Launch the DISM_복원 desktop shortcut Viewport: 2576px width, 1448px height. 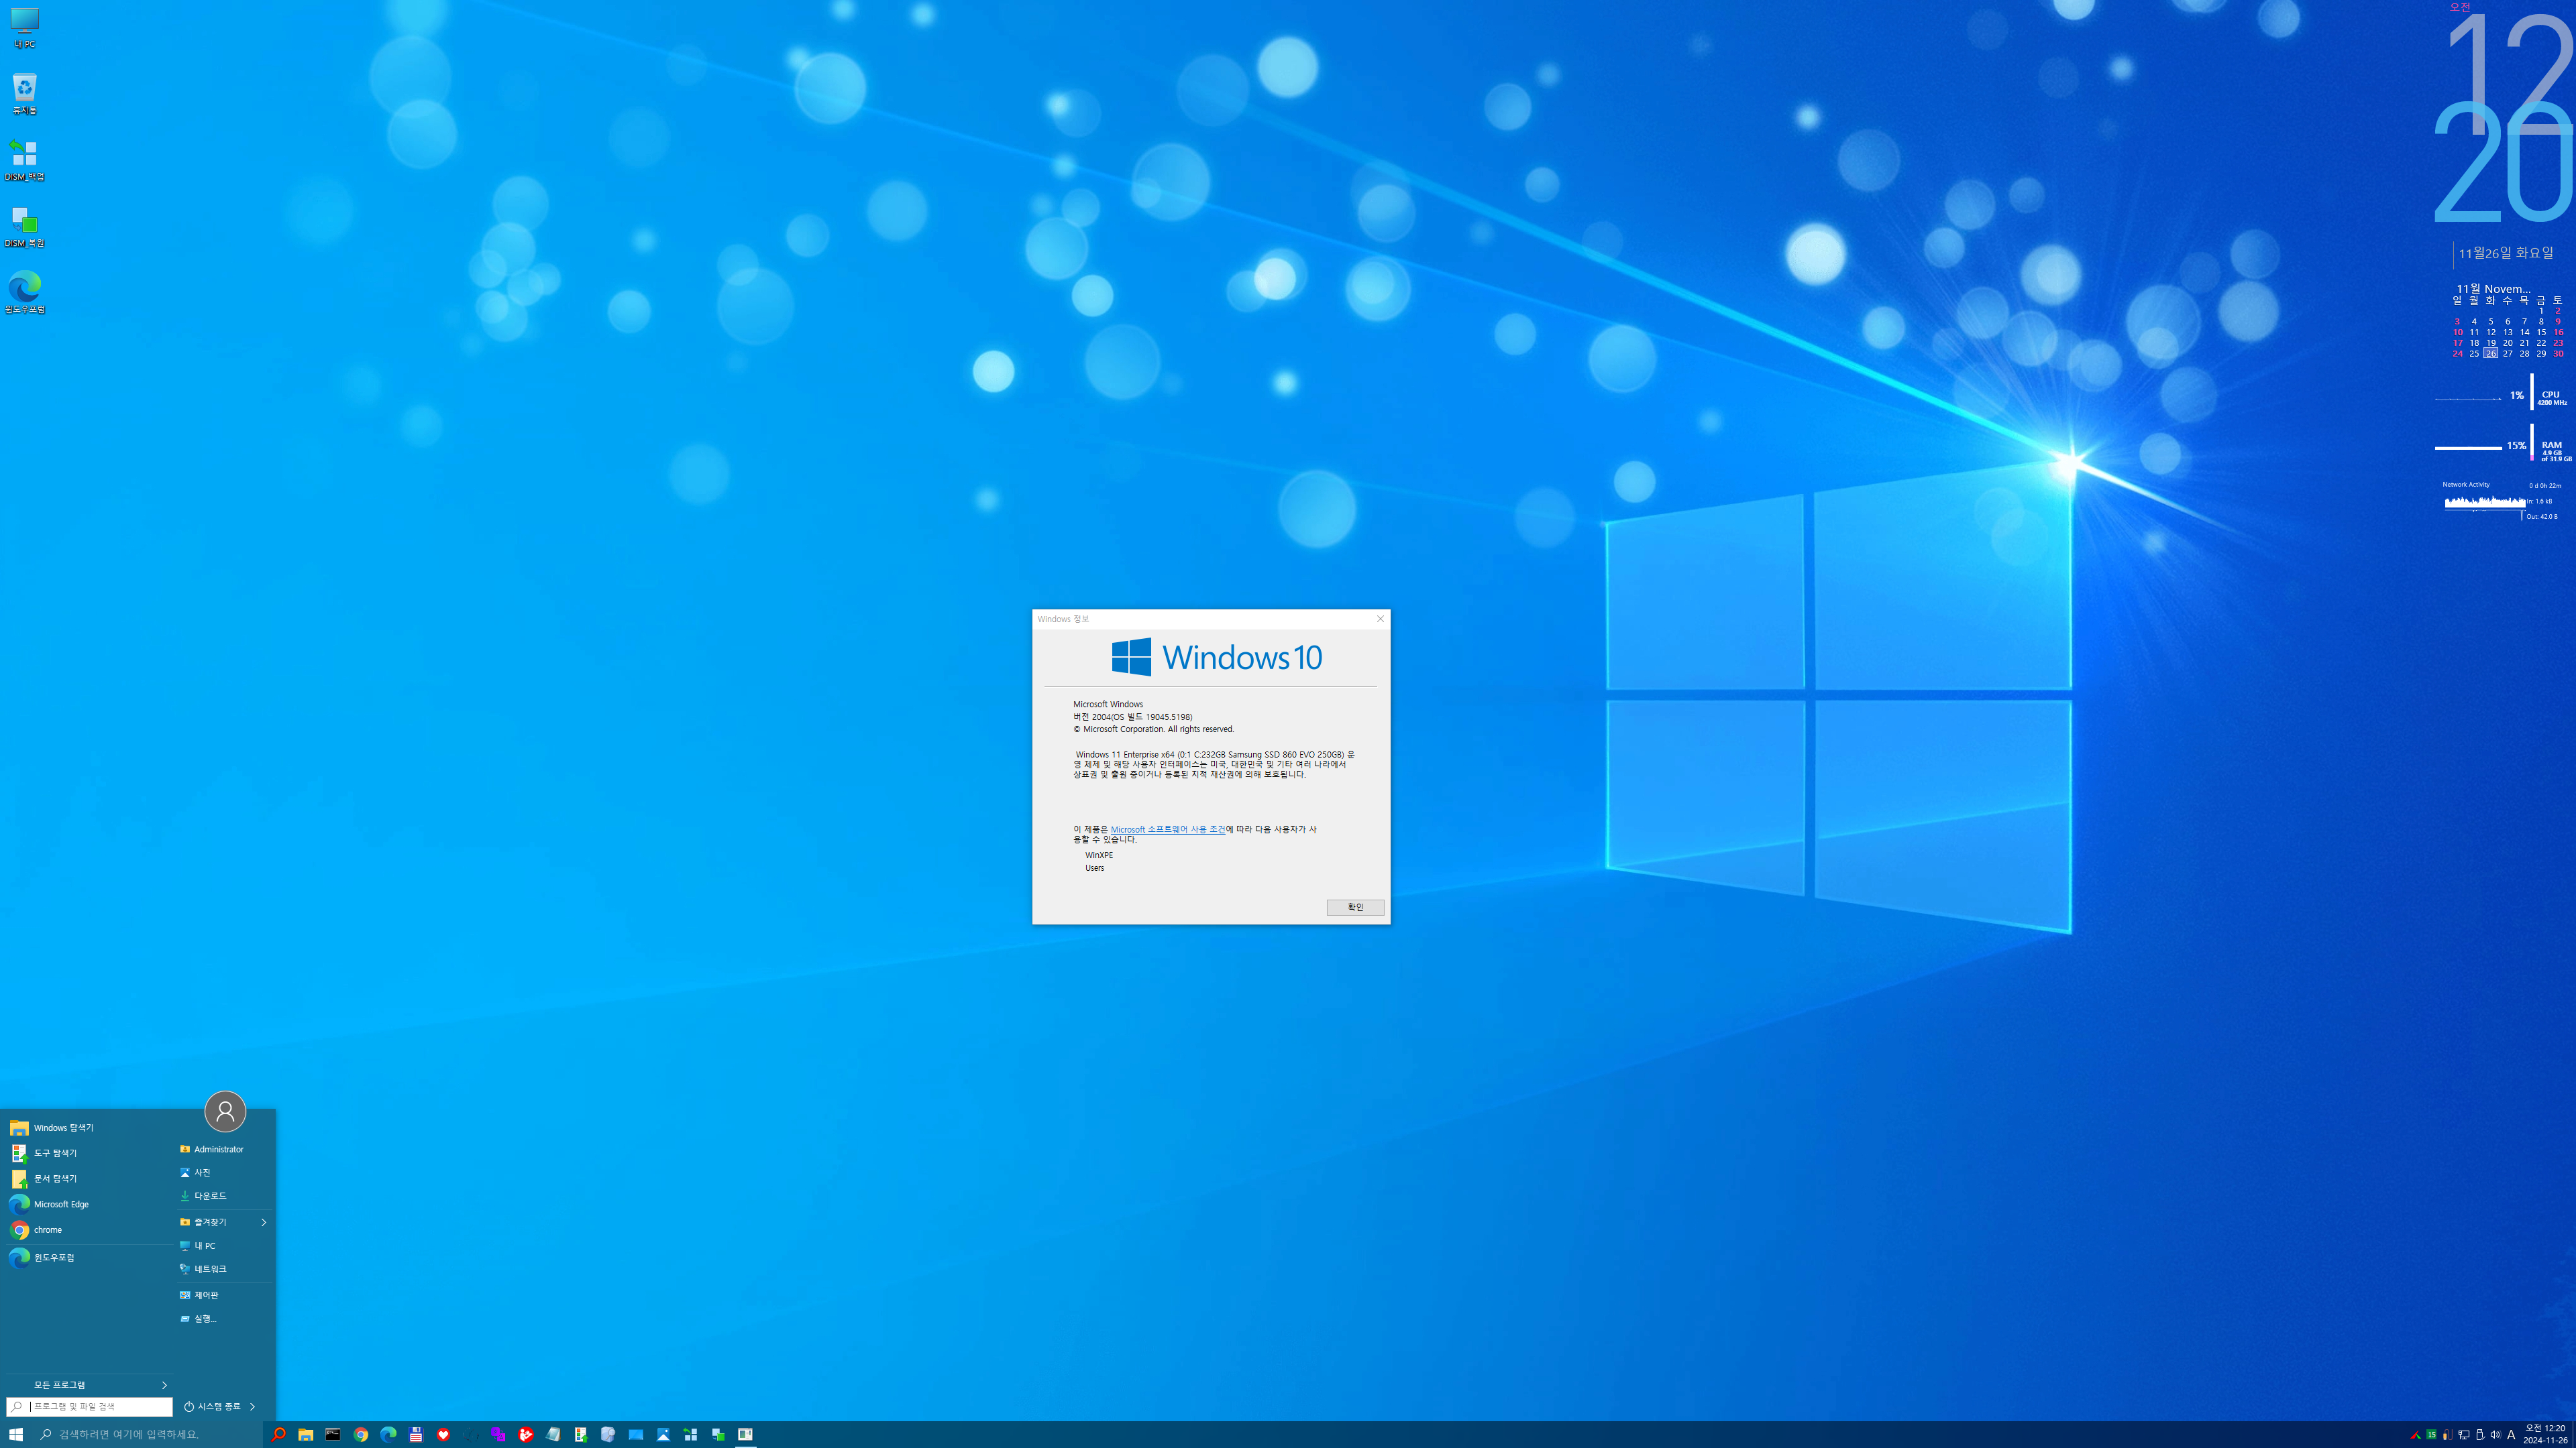coord(25,227)
